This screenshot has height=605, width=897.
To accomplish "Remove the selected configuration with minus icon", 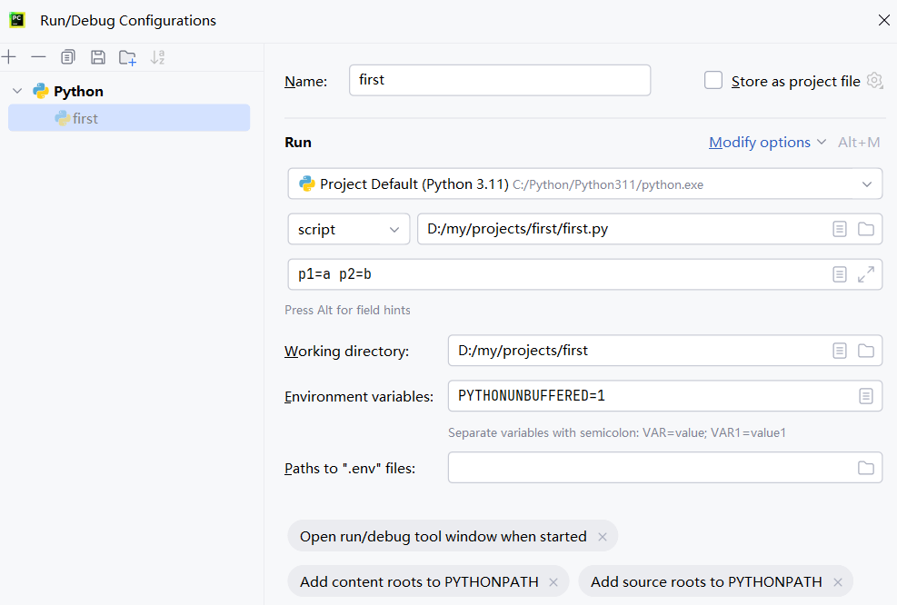I will click(x=38, y=57).
